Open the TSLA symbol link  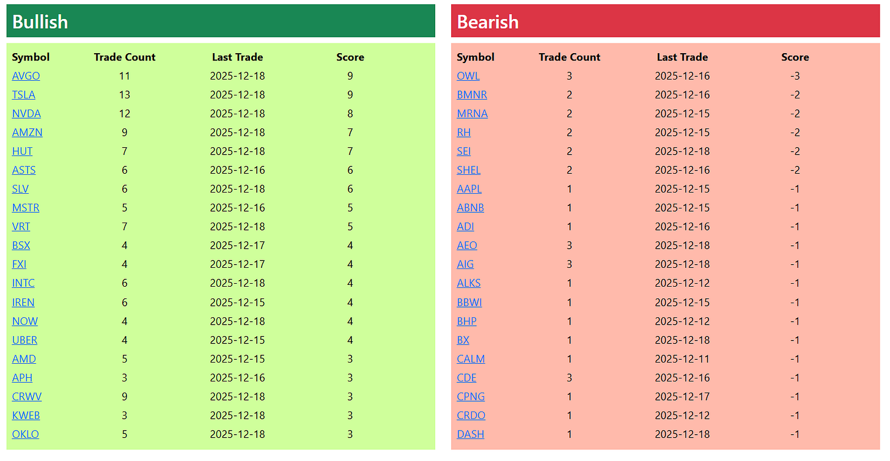(x=24, y=95)
